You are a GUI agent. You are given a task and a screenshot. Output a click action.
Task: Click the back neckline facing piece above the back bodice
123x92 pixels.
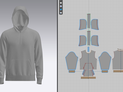pyautogui.click(x=120, y=49)
